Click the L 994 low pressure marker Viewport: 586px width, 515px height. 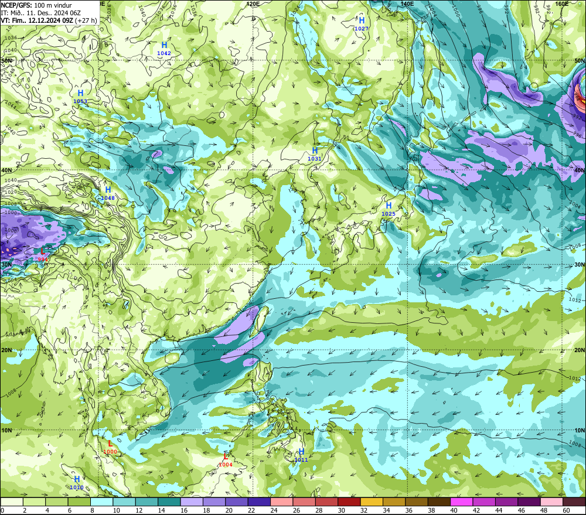click(43, 254)
